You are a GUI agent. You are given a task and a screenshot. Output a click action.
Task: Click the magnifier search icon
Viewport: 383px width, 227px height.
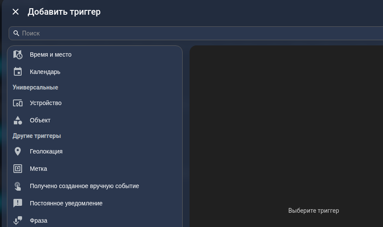16,33
